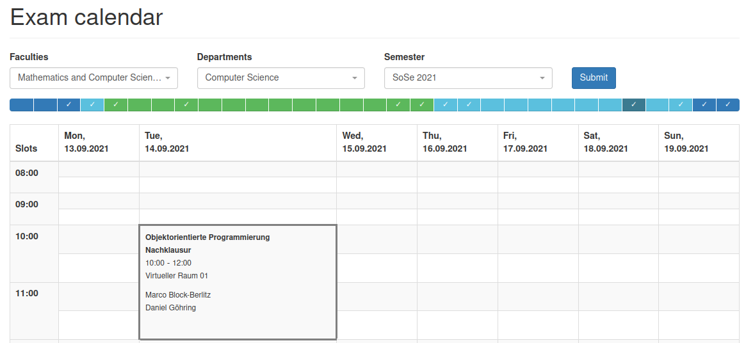Pick the first light blue checkmark segment
746x343 pixels.
pyautogui.click(x=92, y=105)
